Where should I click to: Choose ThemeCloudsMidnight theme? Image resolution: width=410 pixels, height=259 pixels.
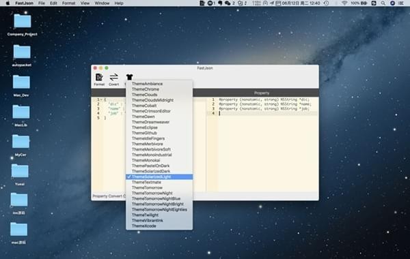[x=159, y=100]
